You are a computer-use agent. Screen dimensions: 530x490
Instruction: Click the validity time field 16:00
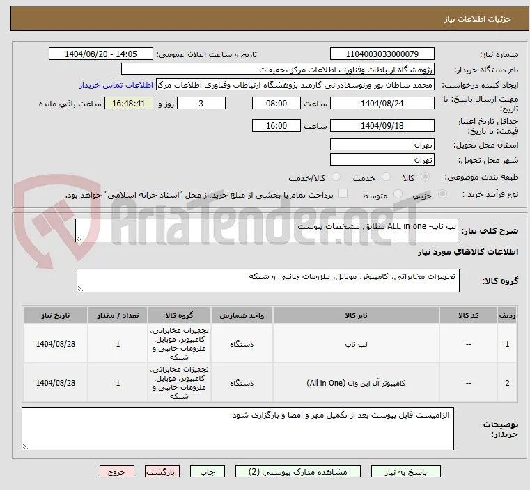coord(276,125)
